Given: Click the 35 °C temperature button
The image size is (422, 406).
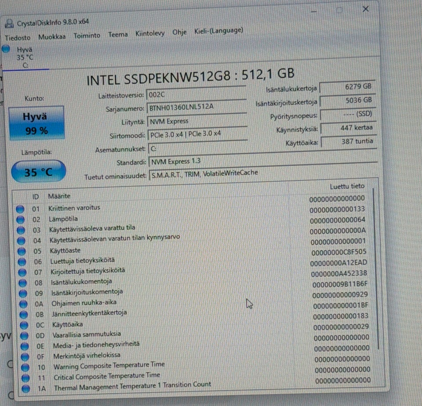Looking at the screenshot, I should click(39, 172).
